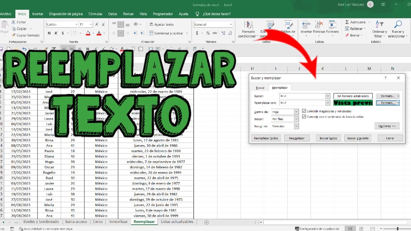The width and height of the screenshot is (411, 231).
Task: Open the Calibri font name dropdown
Action: pyautogui.click(x=76, y=24)
